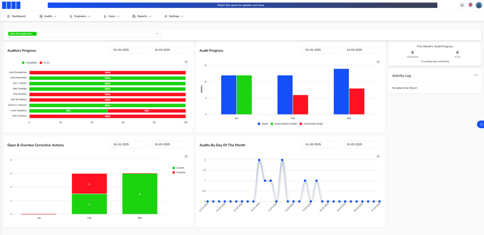The image size is (484, 235).
Task: Open the Engineers menu
Action: (x=80, y=16)
